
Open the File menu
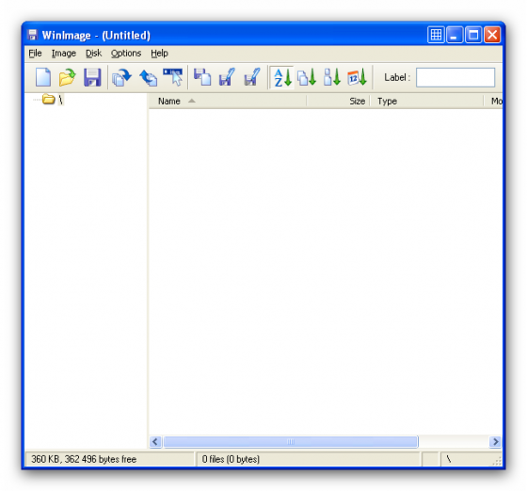pos(35,54)
